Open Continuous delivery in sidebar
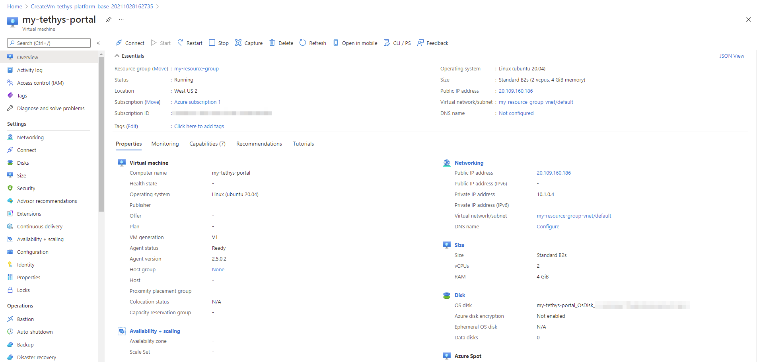 tap(40, 226)
